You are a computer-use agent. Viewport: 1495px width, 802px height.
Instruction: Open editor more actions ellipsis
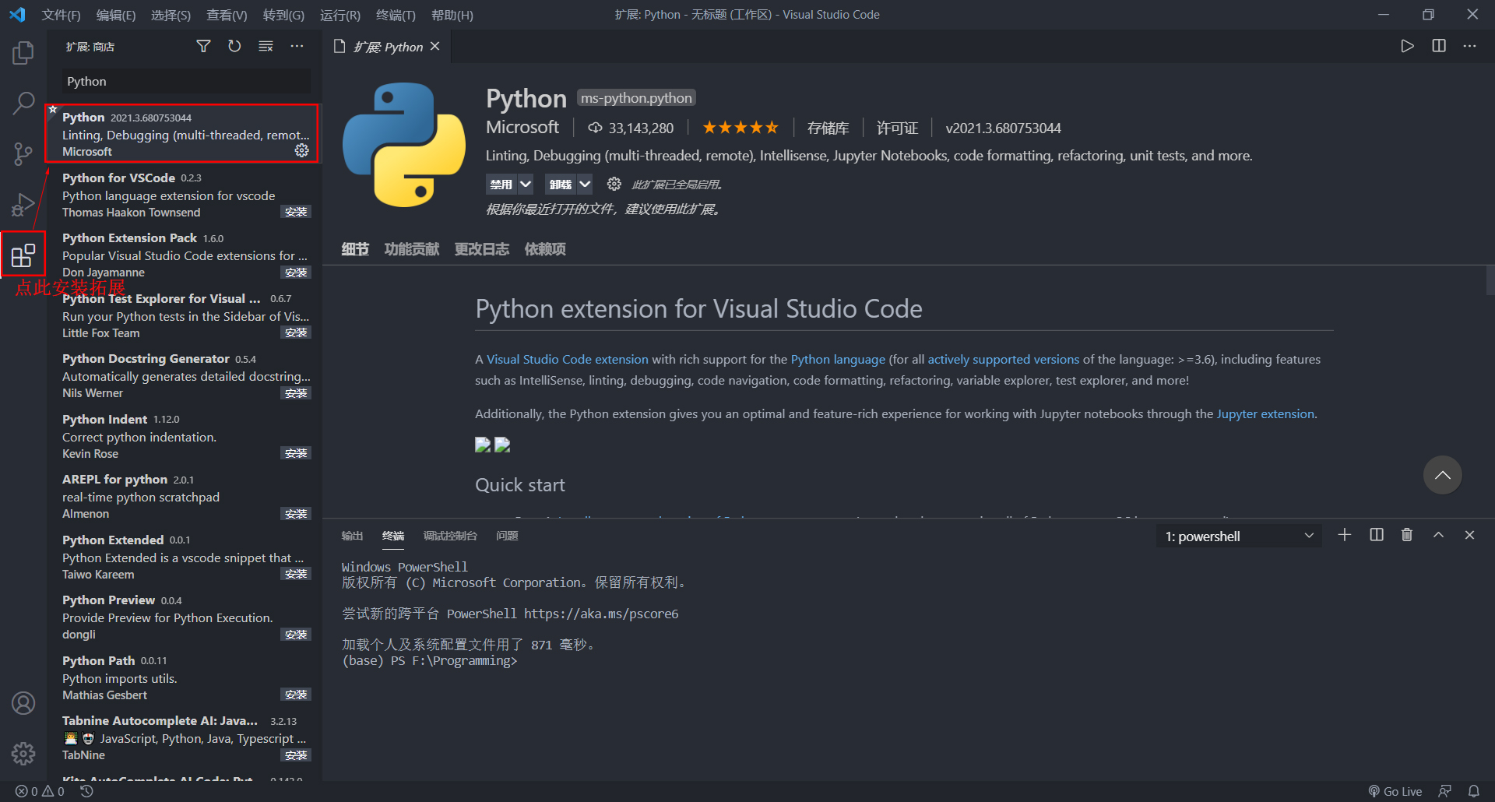coord(1469,46)
